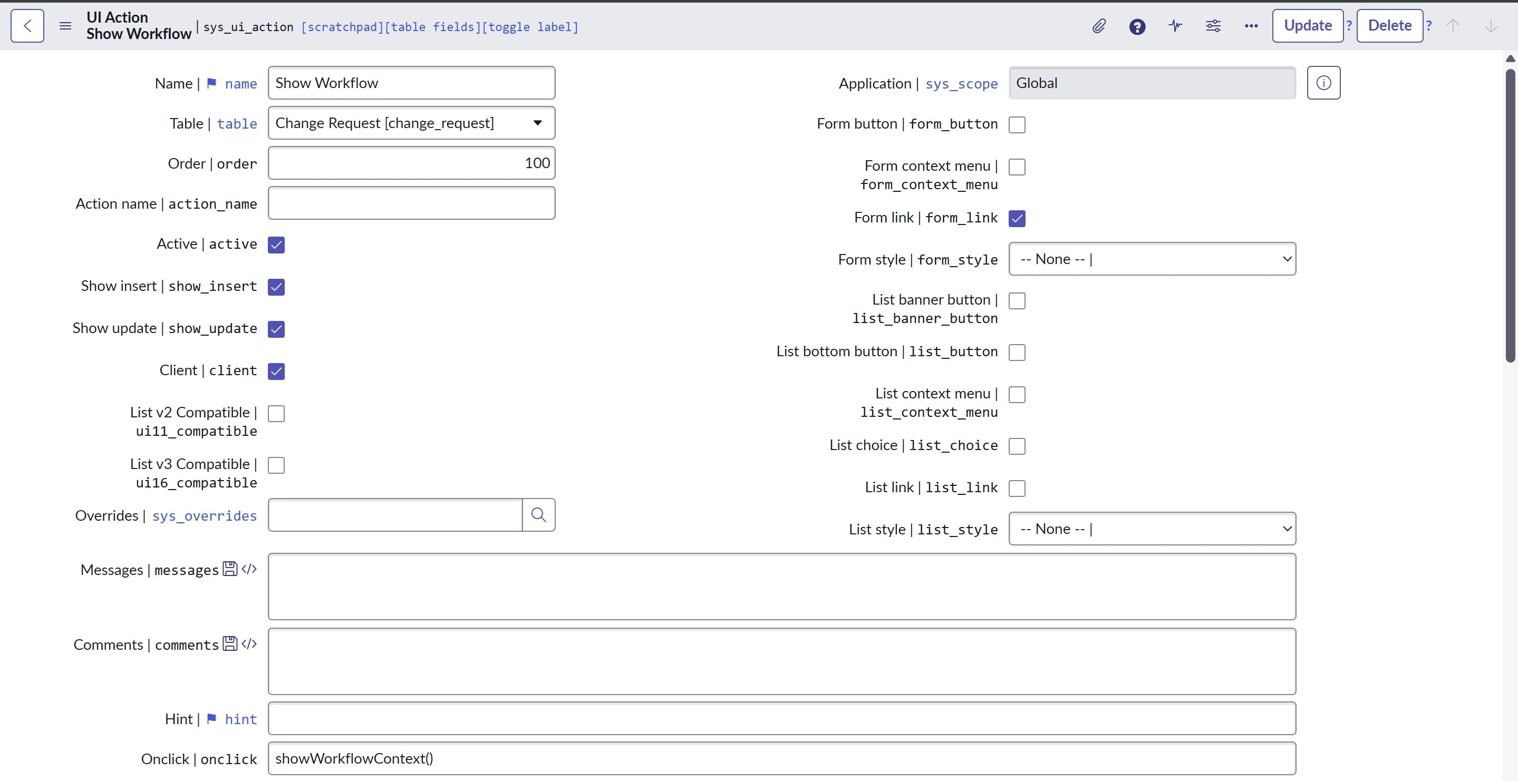Click the Update button

click(x=1307, y=26)
